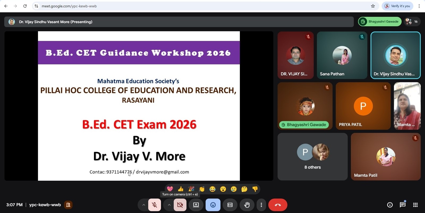425x213 pixels.
Task: Send the thumbs up reaction
Action: tap(181, 189)
